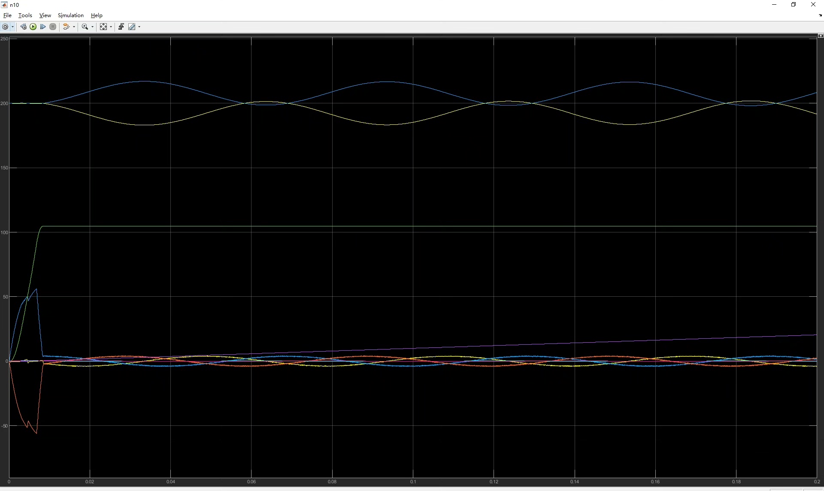Open the View menu
The image size is (824, 491).
45,15
